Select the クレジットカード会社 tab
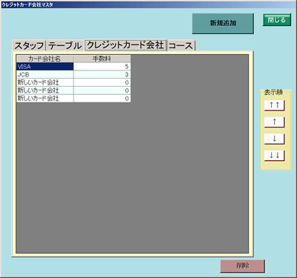297x278 pixels. (x=125, y=45)
